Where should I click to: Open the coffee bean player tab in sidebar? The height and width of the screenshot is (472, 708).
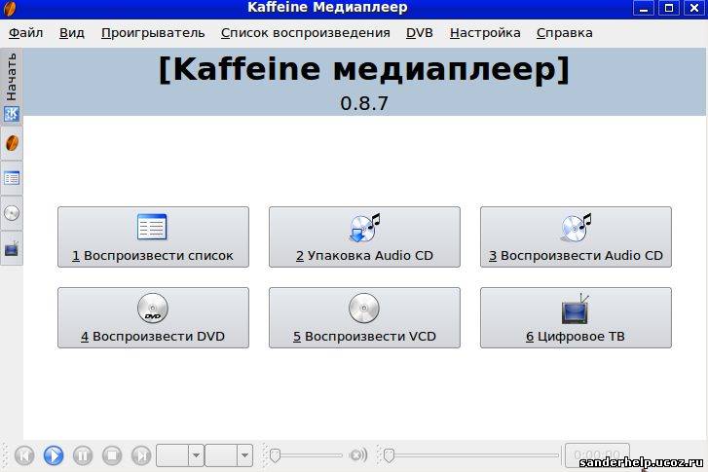coord(12,143)
